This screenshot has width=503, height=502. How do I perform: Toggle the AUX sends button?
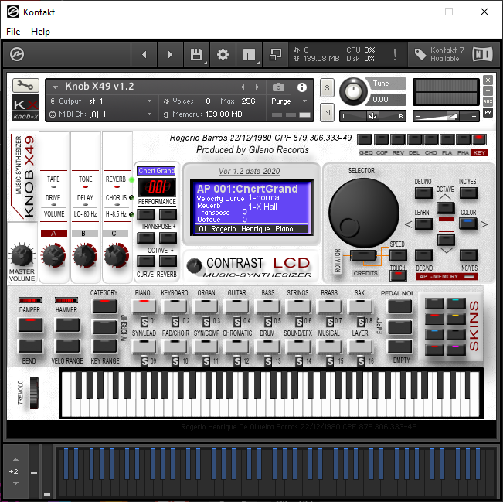pos(488,101)
